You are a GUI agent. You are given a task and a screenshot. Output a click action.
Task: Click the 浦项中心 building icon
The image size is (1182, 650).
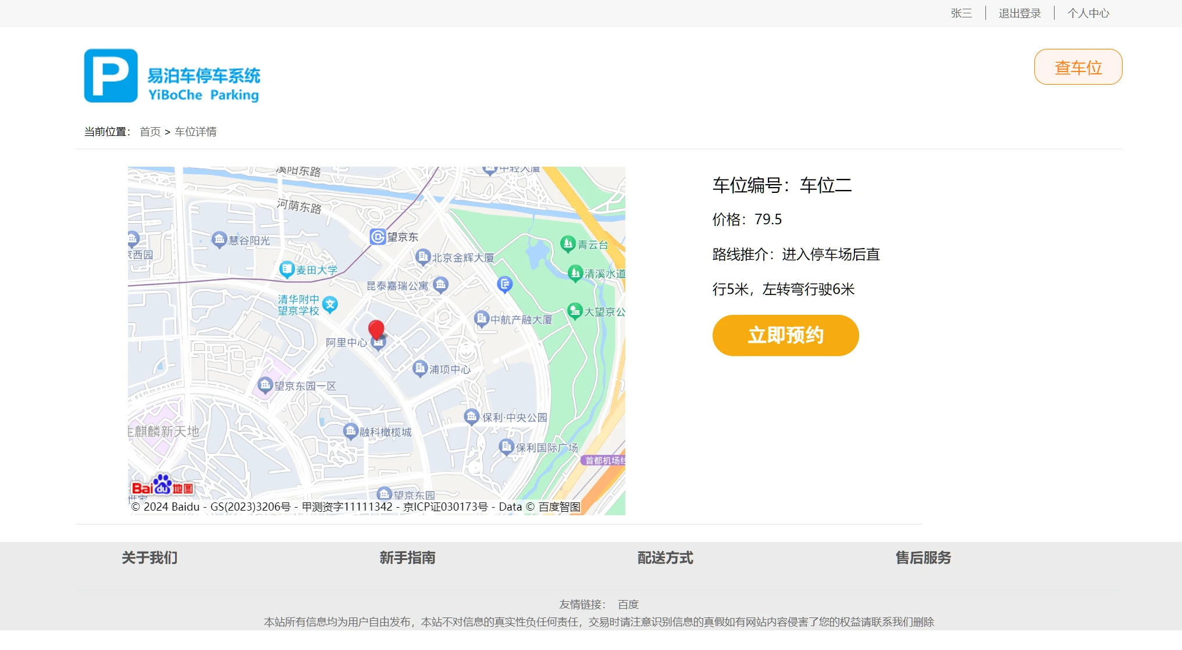[x=420, y=368]
